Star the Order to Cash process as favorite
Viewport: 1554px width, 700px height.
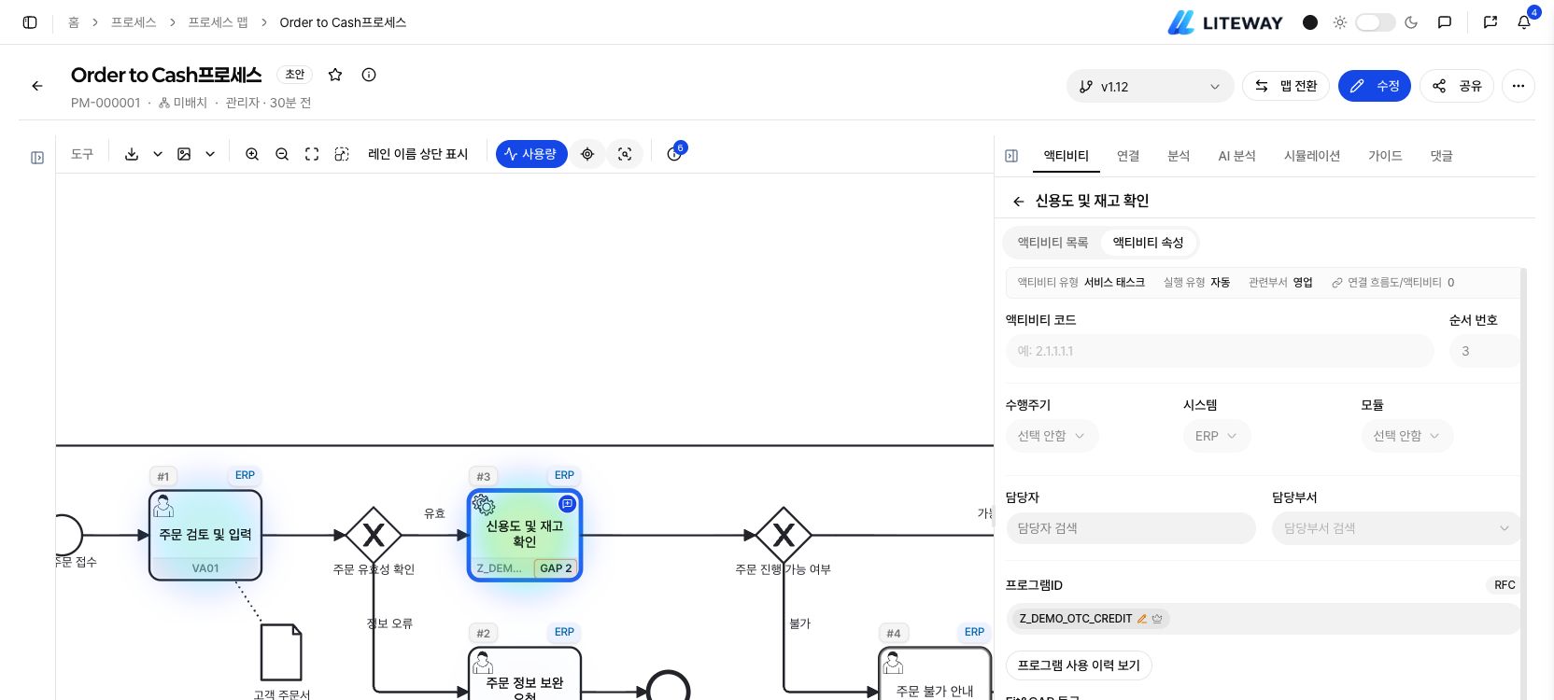coord(335,75)
